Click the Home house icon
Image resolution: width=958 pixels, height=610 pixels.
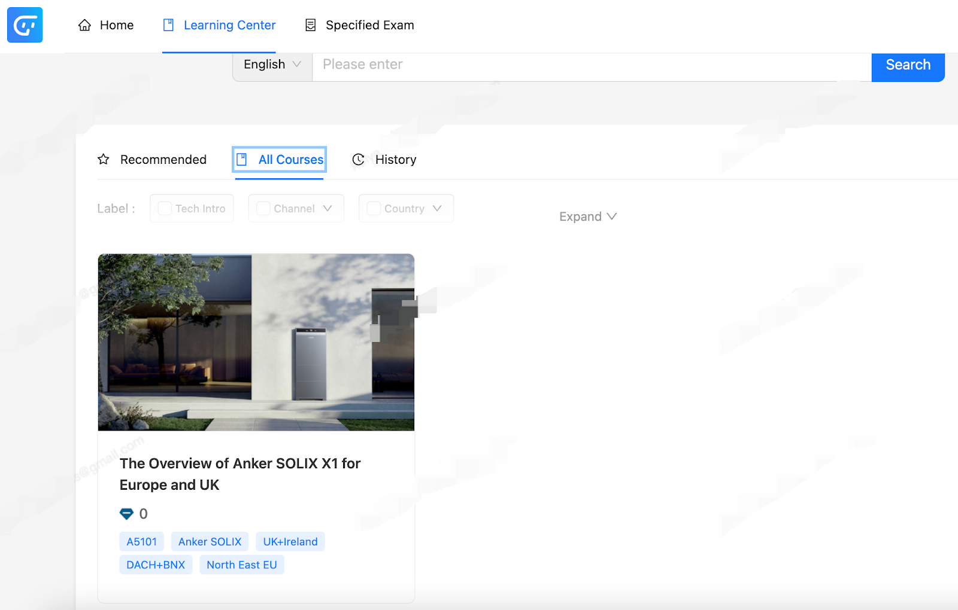pos(85,25)
